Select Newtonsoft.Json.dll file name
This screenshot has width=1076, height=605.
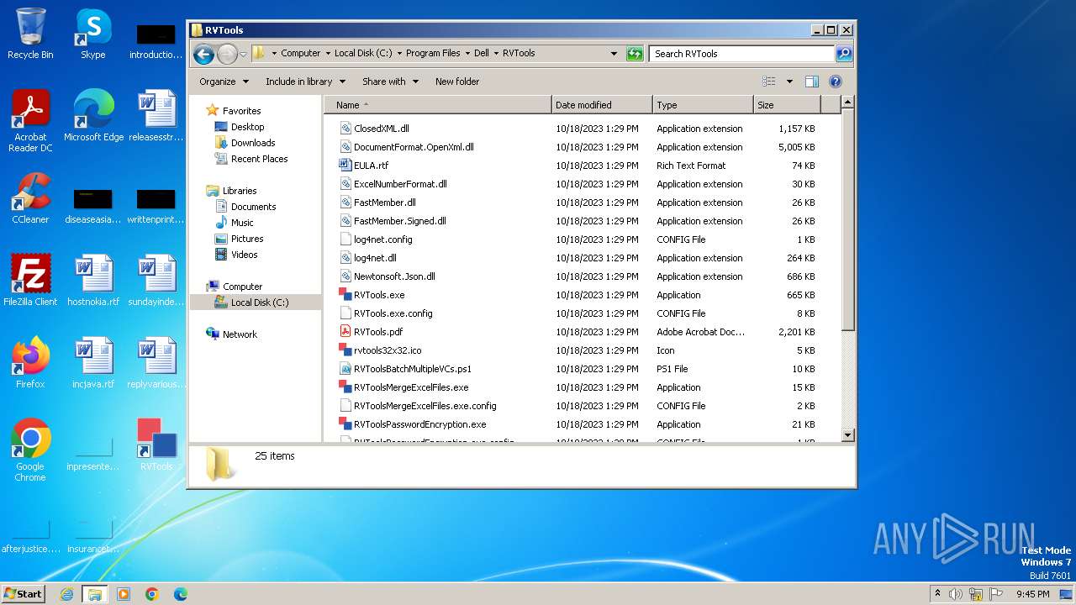click(x=394, y=276)
